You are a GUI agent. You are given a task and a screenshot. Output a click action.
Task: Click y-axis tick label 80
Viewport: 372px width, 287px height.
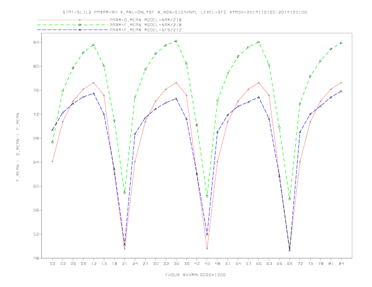coord(36,66)
